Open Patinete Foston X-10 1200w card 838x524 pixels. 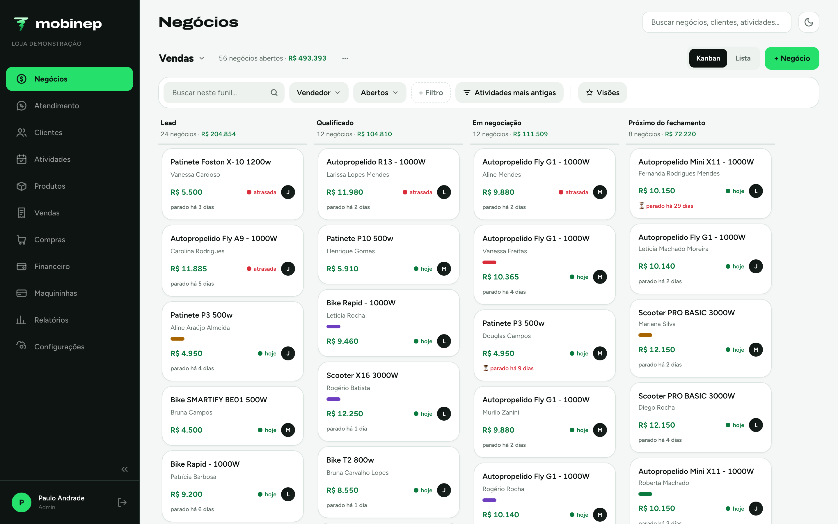point(233,184)
